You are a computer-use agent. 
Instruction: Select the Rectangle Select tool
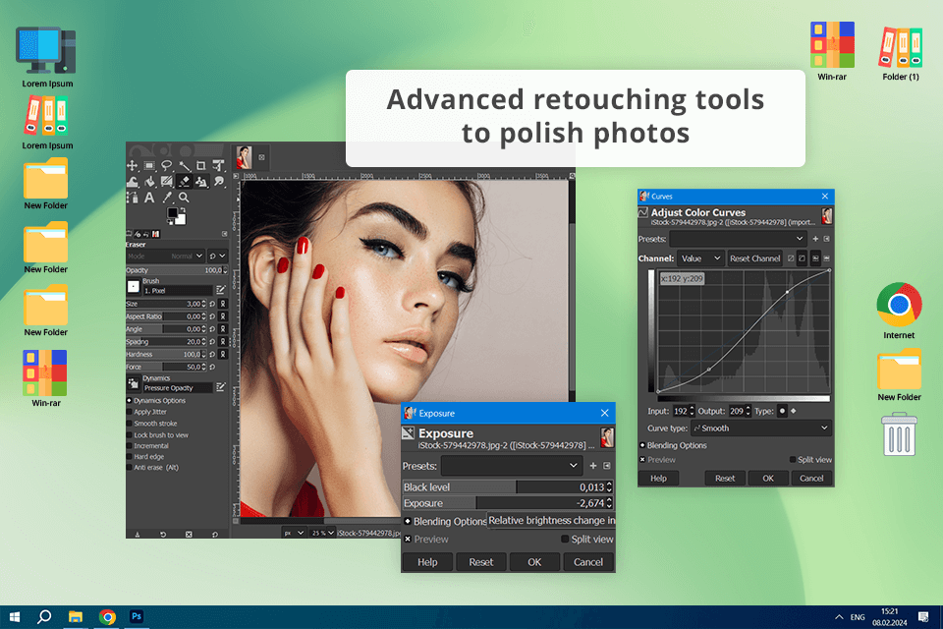point(149,165)
